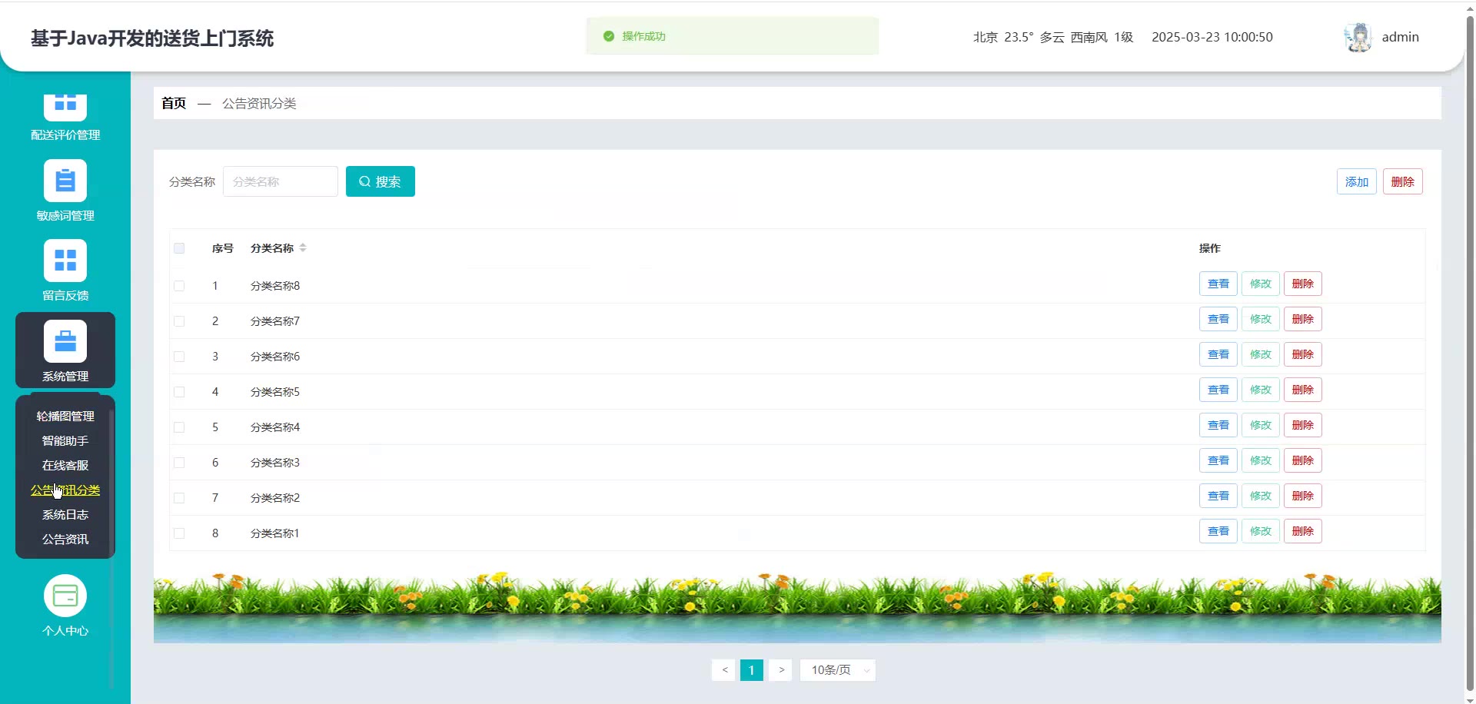Screen dimensions: 1476x704
Task: Click the top-right 删除 batch delete button
Action: (1403, 181)
